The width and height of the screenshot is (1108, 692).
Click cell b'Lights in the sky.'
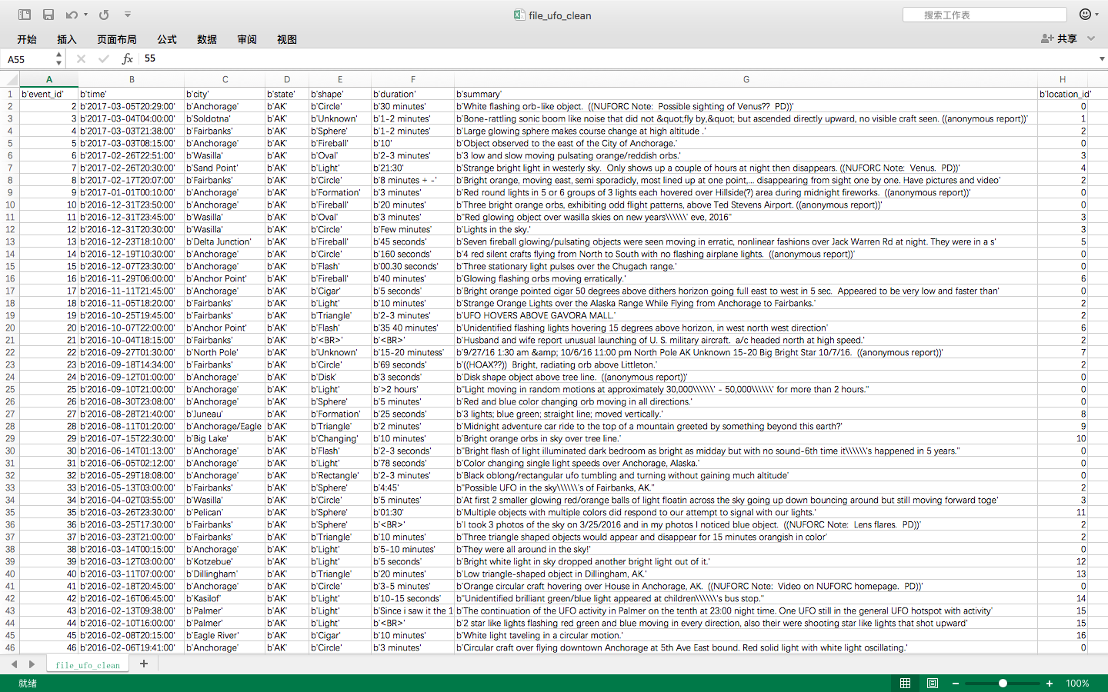(746, 229)
